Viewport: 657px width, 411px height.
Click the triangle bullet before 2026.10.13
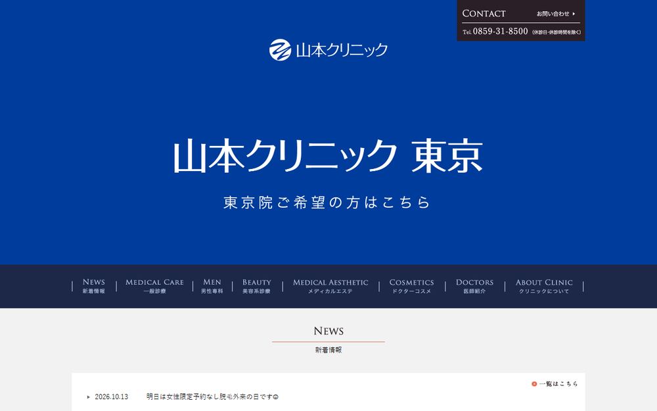point(89,397)
